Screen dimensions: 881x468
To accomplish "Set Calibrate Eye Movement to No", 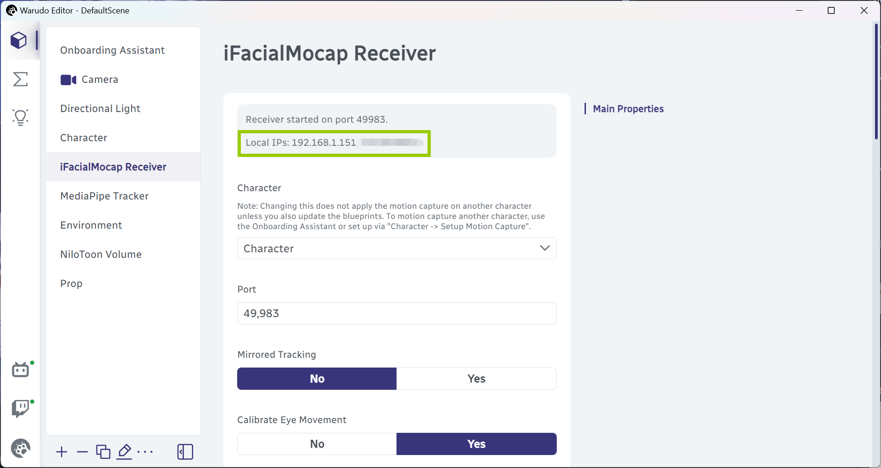I will pyautogui.click(x=317, y=444).
